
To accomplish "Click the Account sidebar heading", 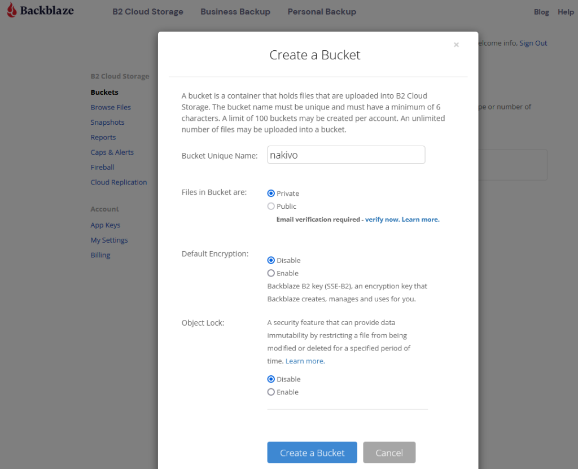I will point(104,209).
